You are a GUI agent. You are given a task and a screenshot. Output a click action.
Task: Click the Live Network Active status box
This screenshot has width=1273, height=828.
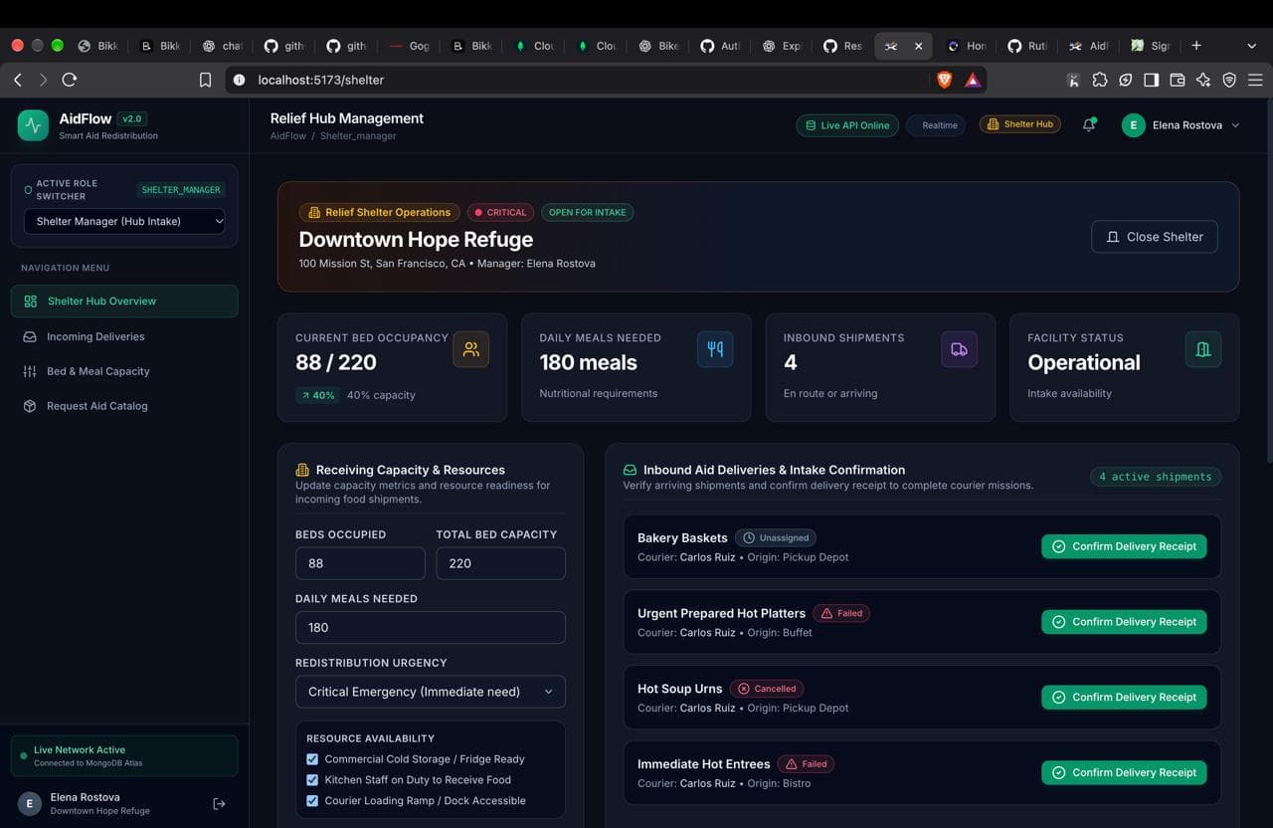(124, 756)
